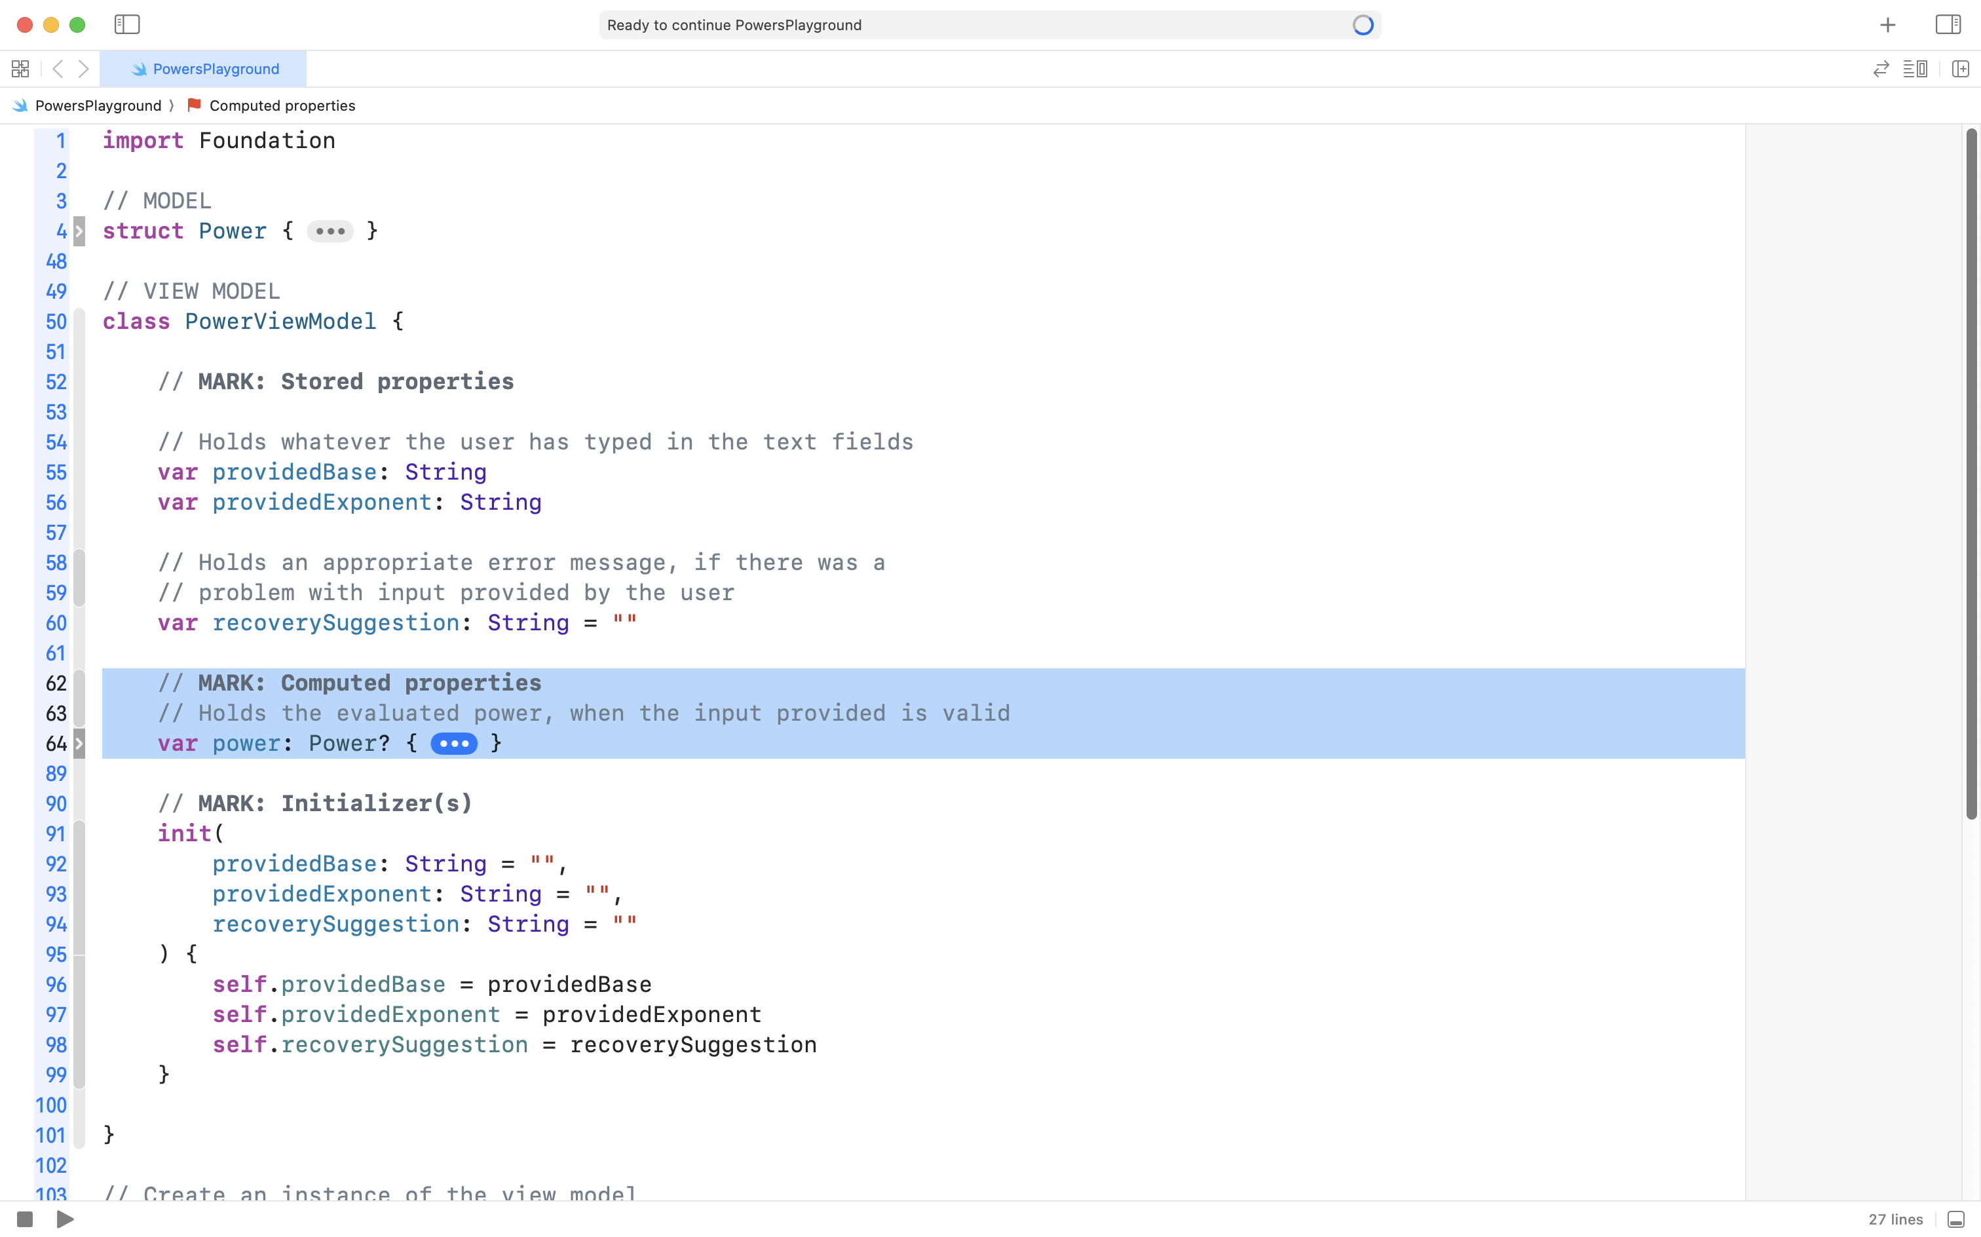Unfold the power computed property ellipsis
The image size is (1981, 1237).
click(454, 744)
